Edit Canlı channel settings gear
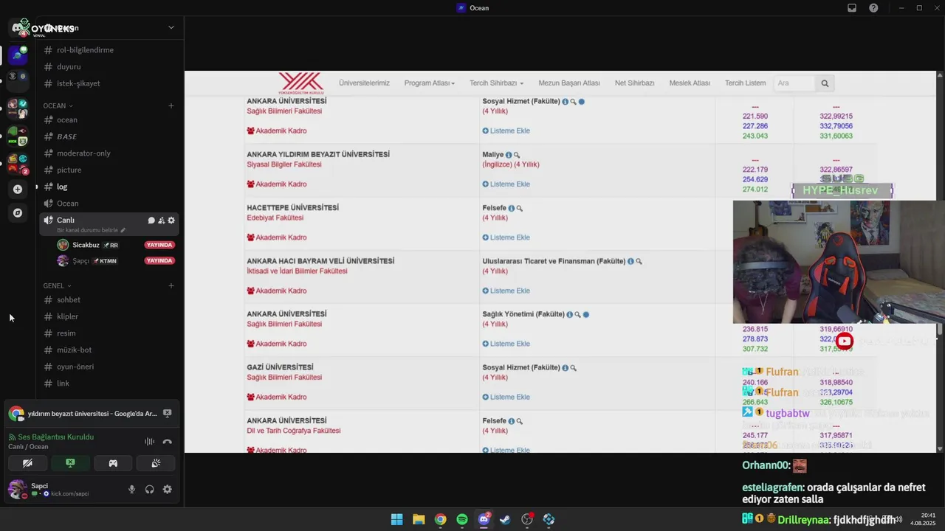Screen dimensions: 945x531 coord(171,220)
